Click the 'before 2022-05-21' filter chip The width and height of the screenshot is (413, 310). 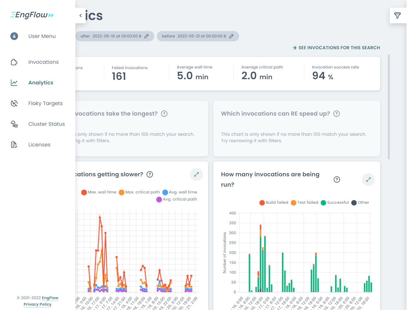[x=198, y=36]
